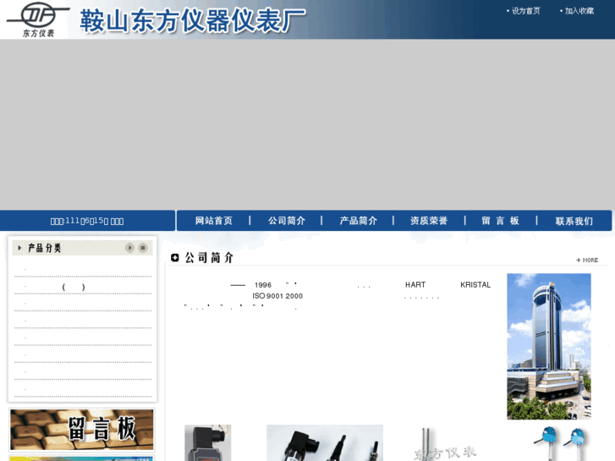Click the play button in 产品分类 header
The image size is (615, 461).
click(x=129, y=248)
